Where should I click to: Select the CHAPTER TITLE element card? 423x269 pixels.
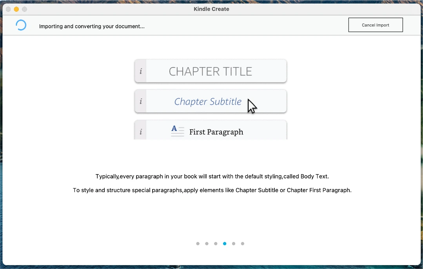(x=211, y=71)
